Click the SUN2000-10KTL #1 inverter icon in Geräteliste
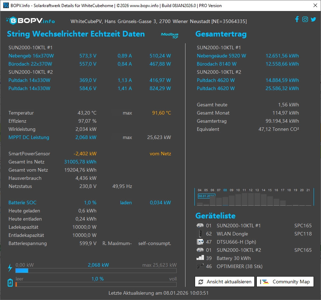This screenshot has width=321, height=300. click(200, 226)
